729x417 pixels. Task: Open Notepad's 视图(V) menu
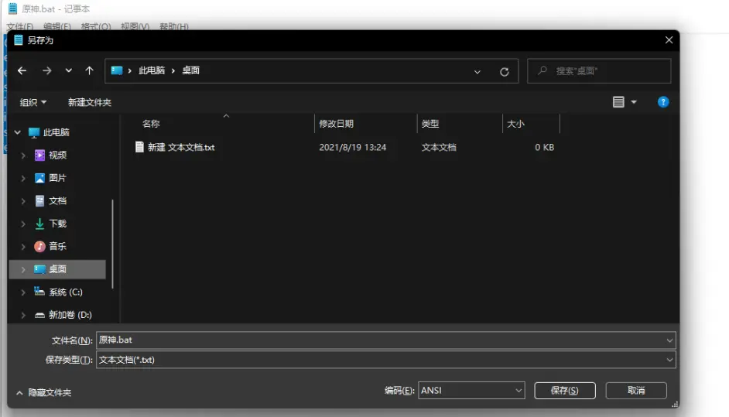tap(135, 27)
